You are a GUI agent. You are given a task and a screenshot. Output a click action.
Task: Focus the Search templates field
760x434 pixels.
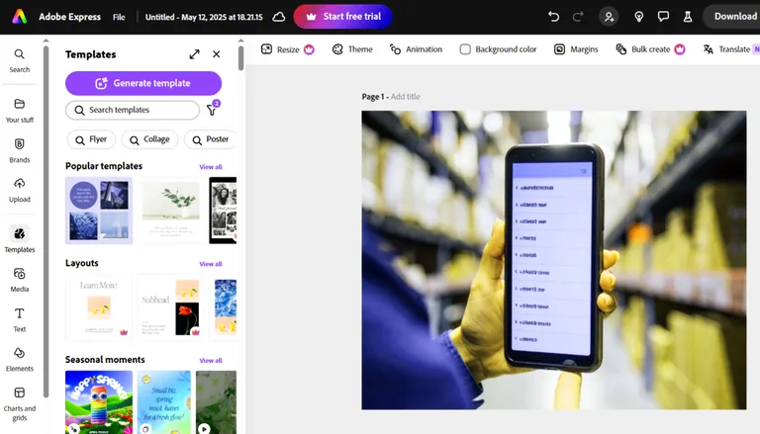[x=133, y=110]
